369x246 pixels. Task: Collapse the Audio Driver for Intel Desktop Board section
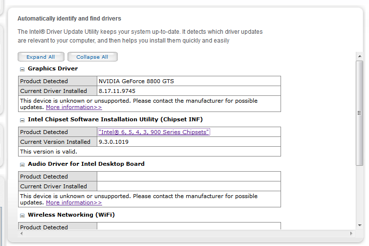(x=22, y=164)
